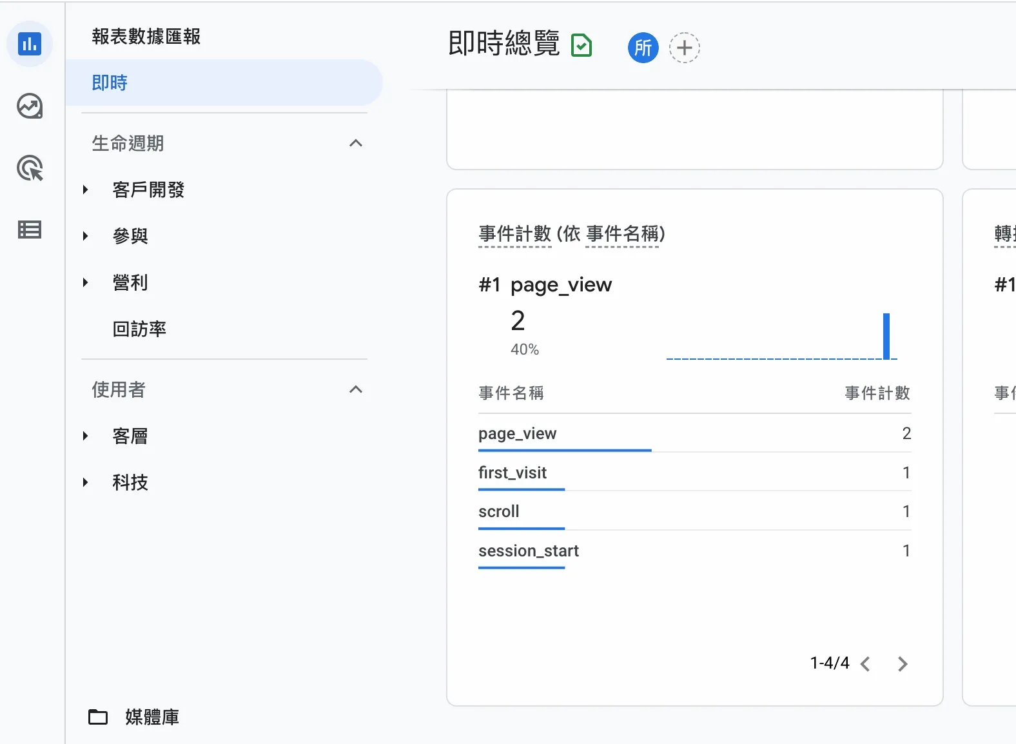Open the 科技 menu item
The image size is (1016, 744).
130,482
